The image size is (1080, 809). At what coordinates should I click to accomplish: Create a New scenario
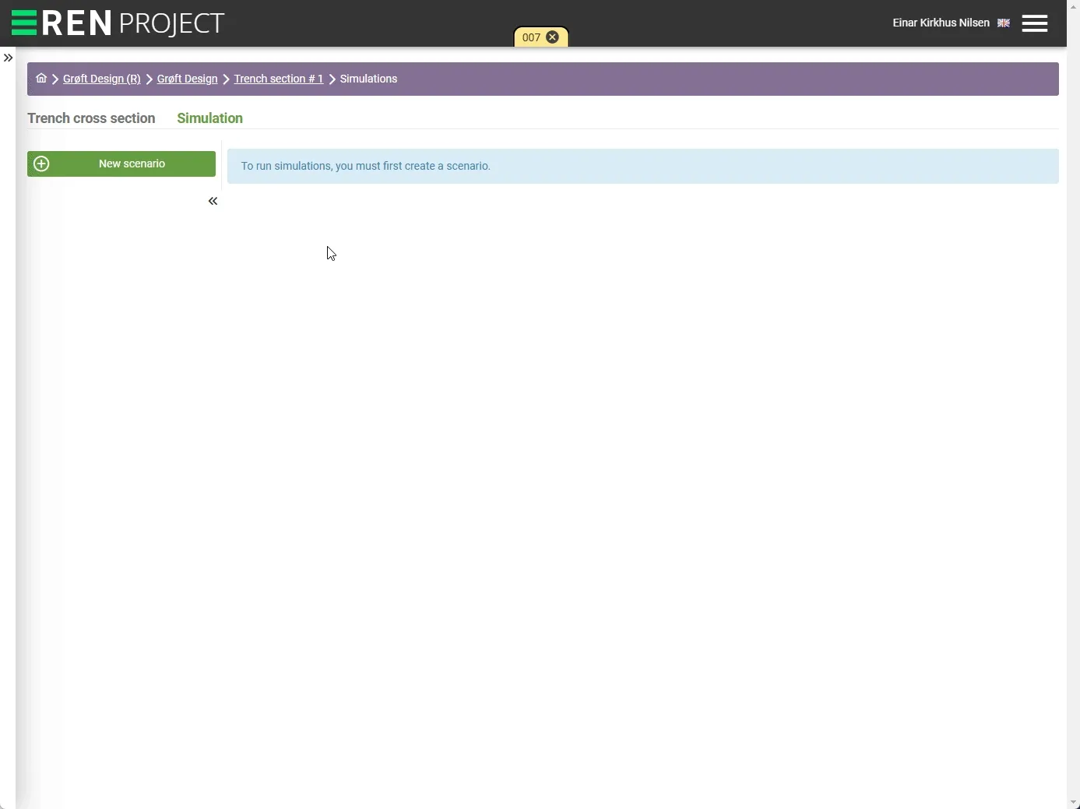[x=121, y=164]
